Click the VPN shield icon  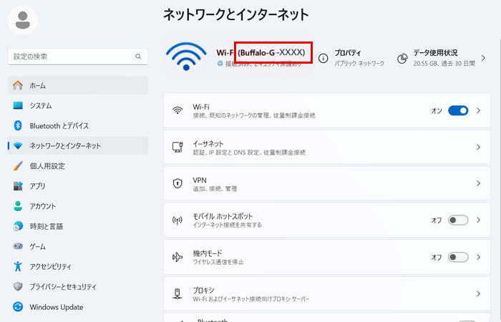click(x=177, y=183)
